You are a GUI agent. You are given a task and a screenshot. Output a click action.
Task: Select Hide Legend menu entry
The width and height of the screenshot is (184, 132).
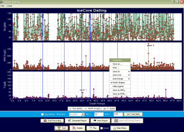[x=120, y=87]
